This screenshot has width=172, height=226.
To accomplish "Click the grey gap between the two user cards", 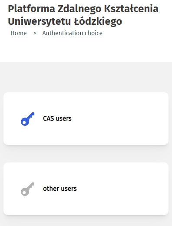I will point(86,154).
